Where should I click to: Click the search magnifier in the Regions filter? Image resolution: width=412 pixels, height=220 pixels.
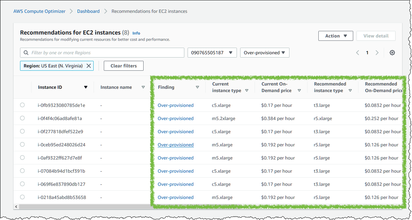click(26, 52)
